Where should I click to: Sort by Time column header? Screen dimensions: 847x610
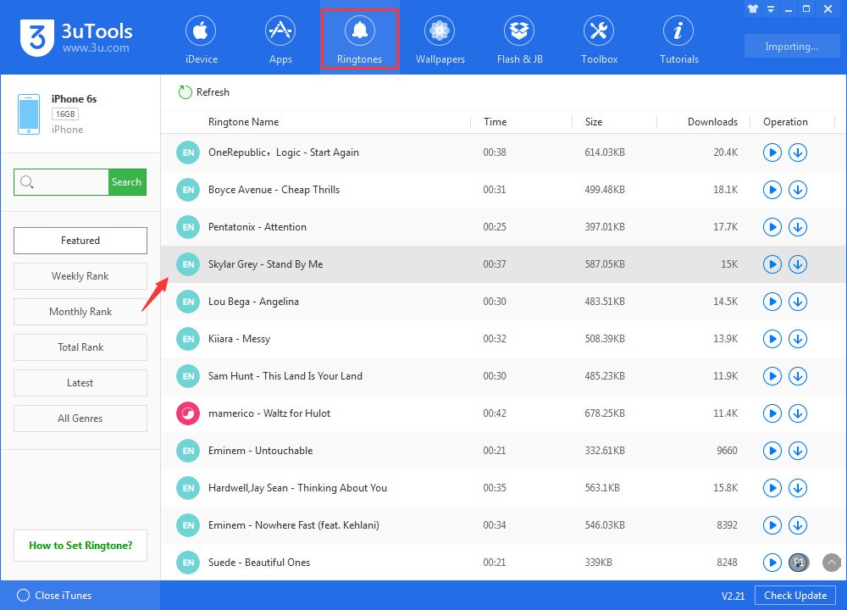(495, 122)
